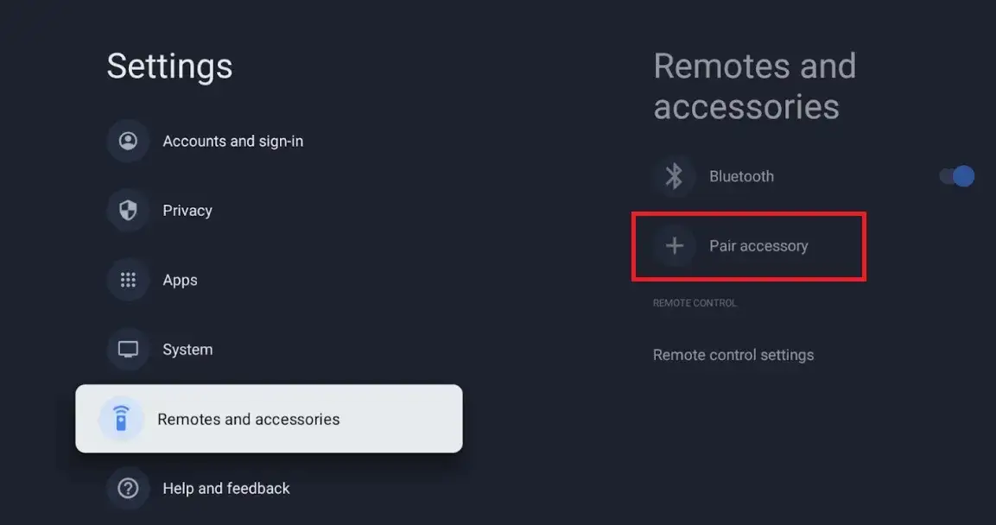Open the System settings entry
Screen dimensions: 996x525
click(x=187, y=349)
